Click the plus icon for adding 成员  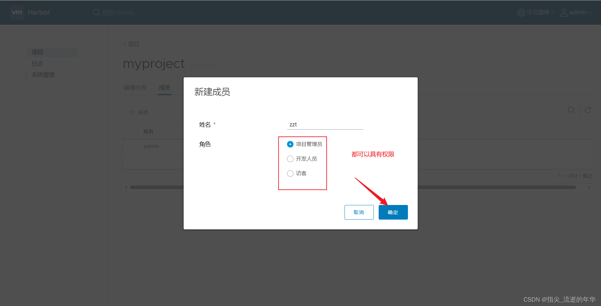[133, 112]
